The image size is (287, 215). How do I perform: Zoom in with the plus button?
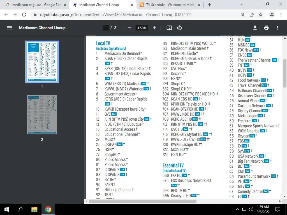[x=154, y=28]
